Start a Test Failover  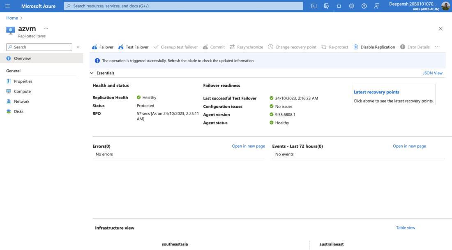(133, 47)
